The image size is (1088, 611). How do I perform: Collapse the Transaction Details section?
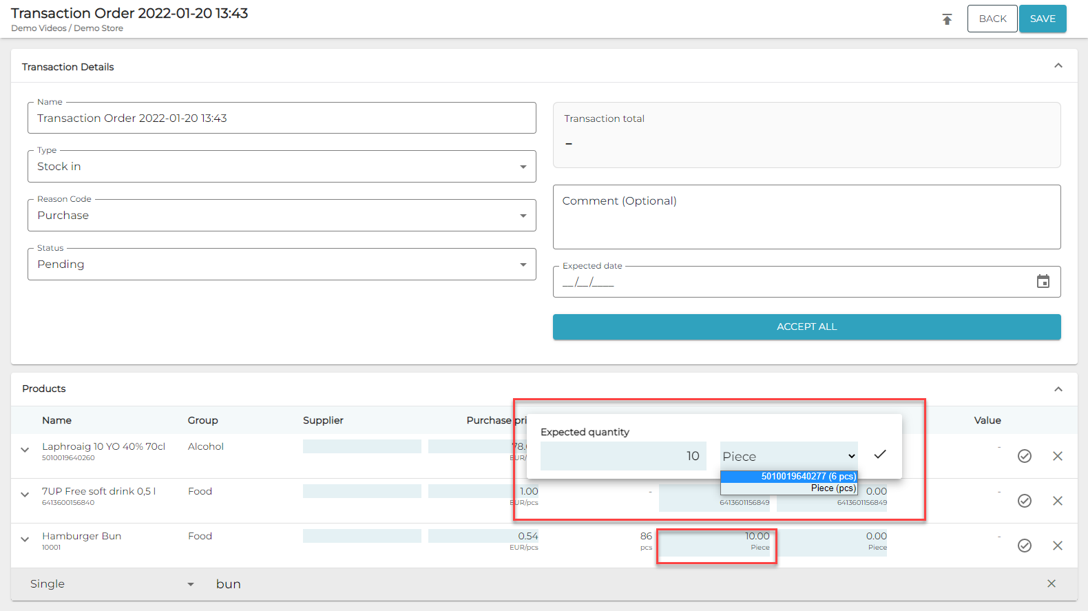[1058, 66]
